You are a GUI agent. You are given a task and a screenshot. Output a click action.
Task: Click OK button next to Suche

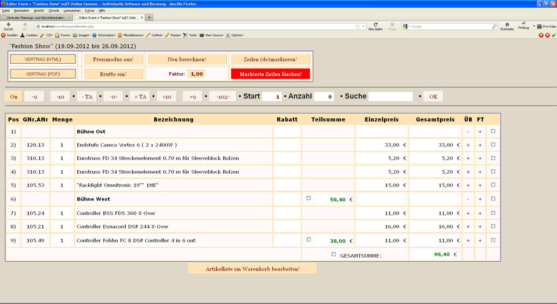pos(433,97)
